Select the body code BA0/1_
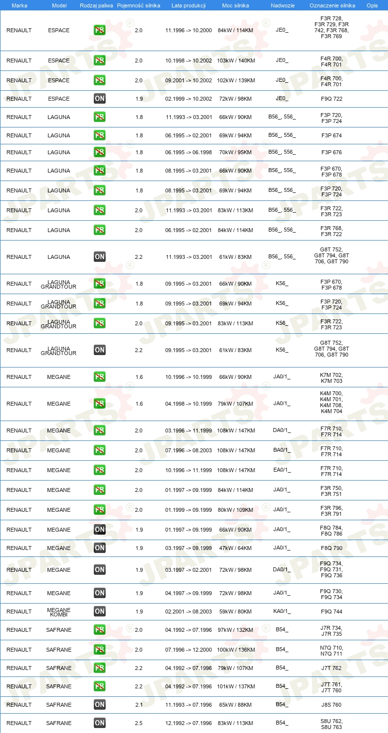388x733 pixels. coord(282,450)
